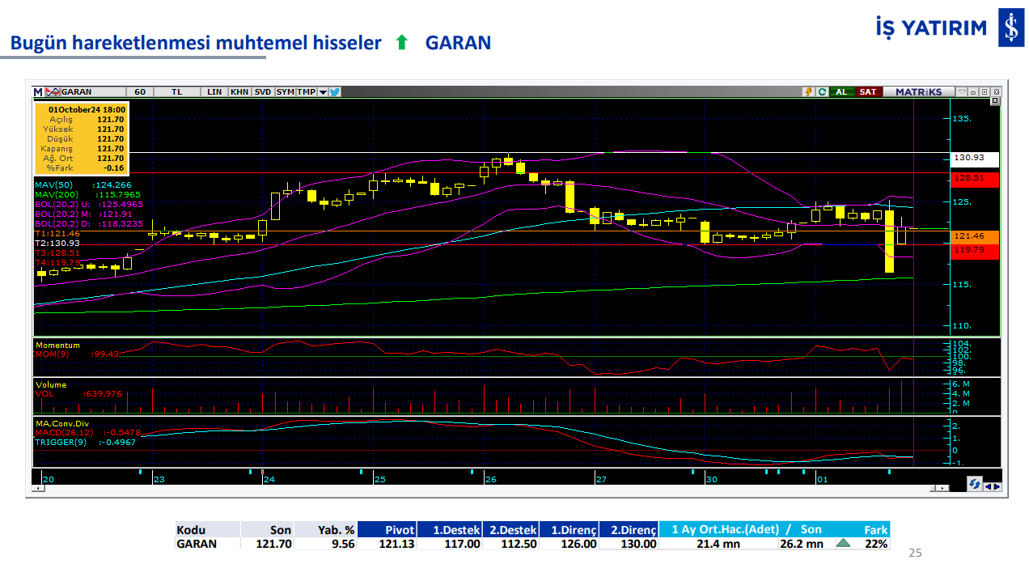Click the orange lightning bolt icon
This screenshot has width=1029, height=564.
[x=807, y=91]
